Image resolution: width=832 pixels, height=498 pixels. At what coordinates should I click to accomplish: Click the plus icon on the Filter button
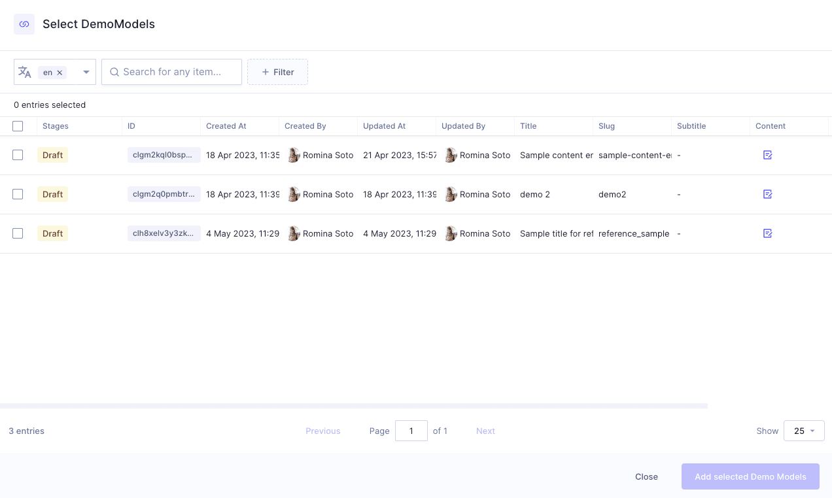264,72
